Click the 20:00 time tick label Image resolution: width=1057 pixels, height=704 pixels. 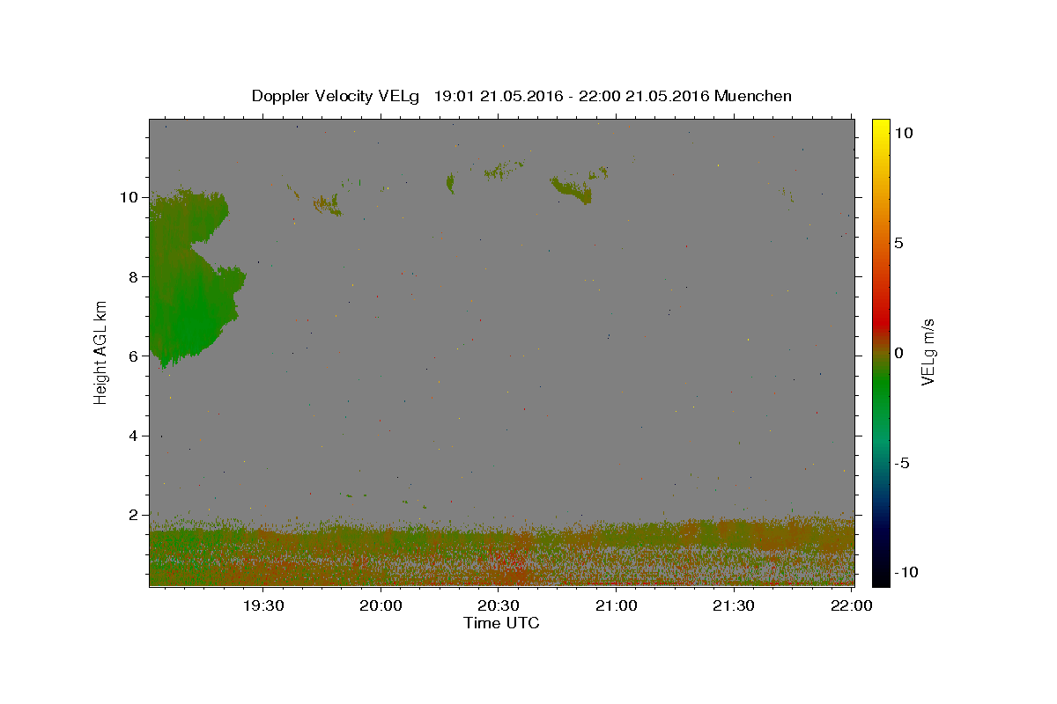[x=381, y=605]
